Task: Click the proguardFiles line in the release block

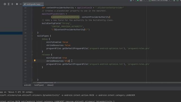Action: 98,64
